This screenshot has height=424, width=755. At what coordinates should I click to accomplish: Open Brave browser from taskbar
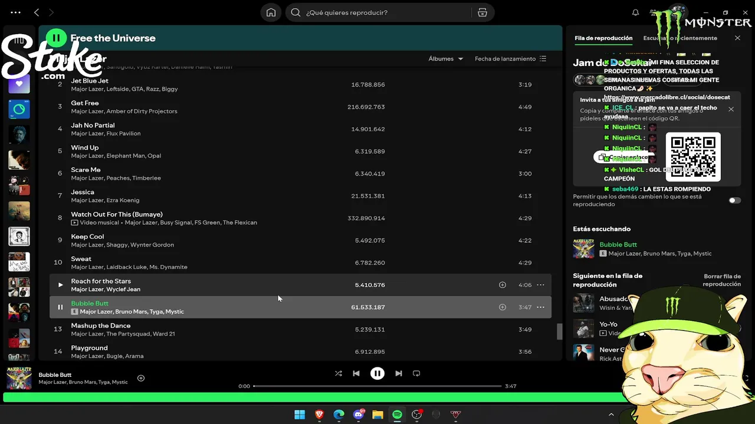pos(319,415)
